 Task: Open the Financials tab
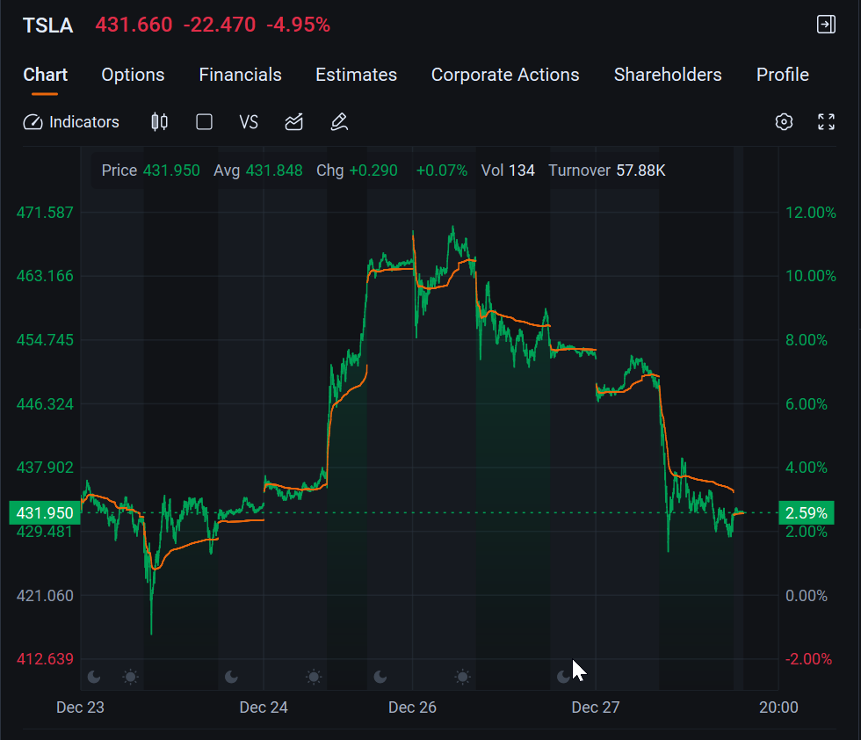pyautogui.click(x=240, y=75)
